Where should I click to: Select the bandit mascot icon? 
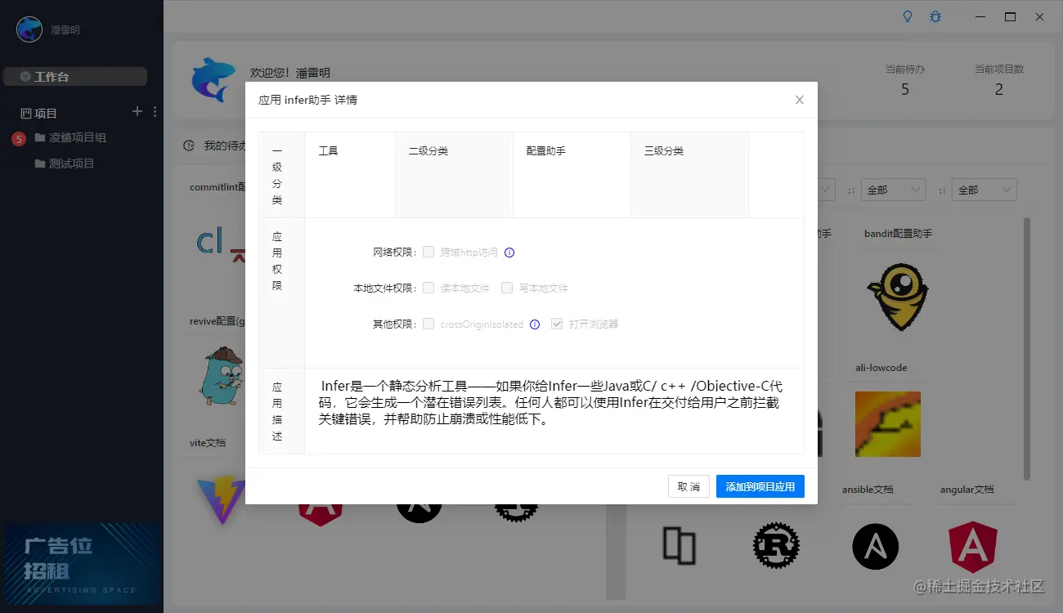pyautogui.click(x=897, y=297)
